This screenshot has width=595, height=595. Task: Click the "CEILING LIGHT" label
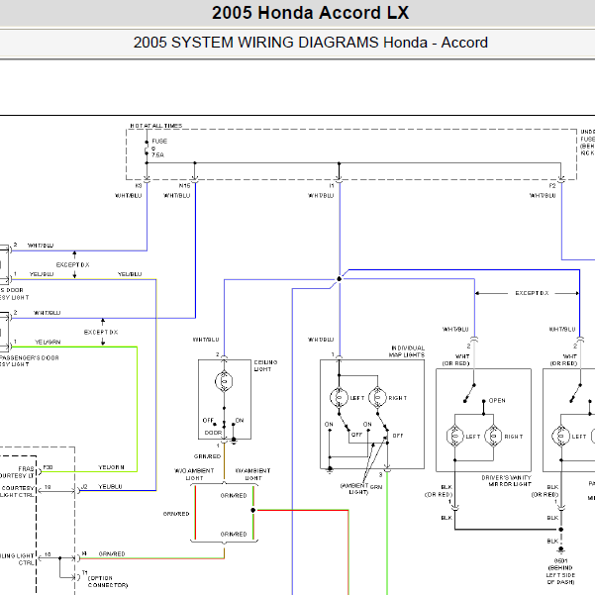(x=265, y=365)
